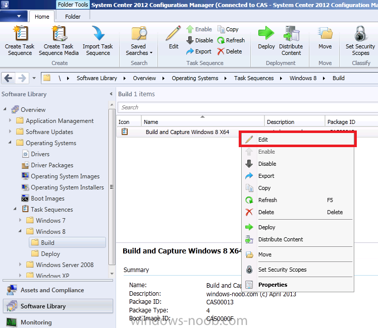This screenshot has height=328, width=378.
Task: Open the blue application menu dropdown
Action: click(14, 16)
